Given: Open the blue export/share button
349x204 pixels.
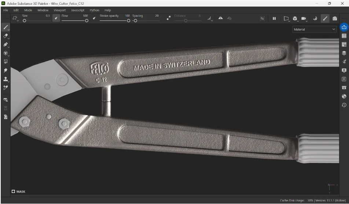Looking at the screenshot, I should pos(344,27).
